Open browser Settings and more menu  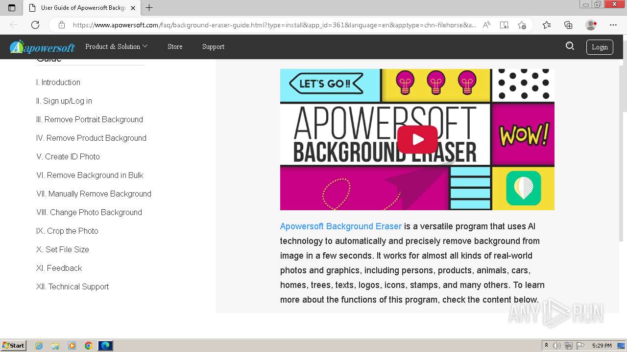(613, 25)
